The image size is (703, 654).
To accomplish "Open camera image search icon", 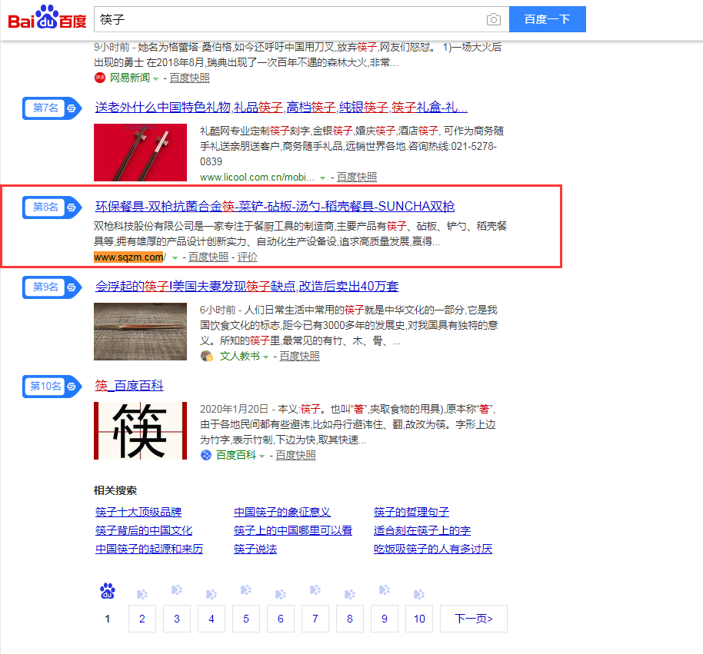I will (493, 19).
